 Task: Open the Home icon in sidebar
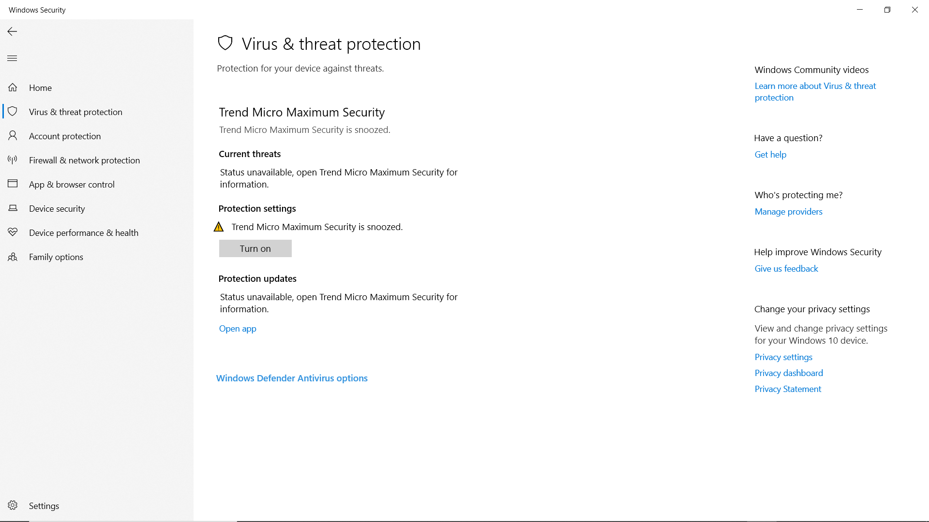point(13,87)
